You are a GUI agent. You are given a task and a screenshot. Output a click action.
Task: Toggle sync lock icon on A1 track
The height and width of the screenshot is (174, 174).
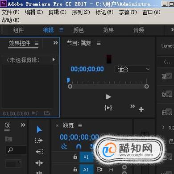(x=99, y=170)
